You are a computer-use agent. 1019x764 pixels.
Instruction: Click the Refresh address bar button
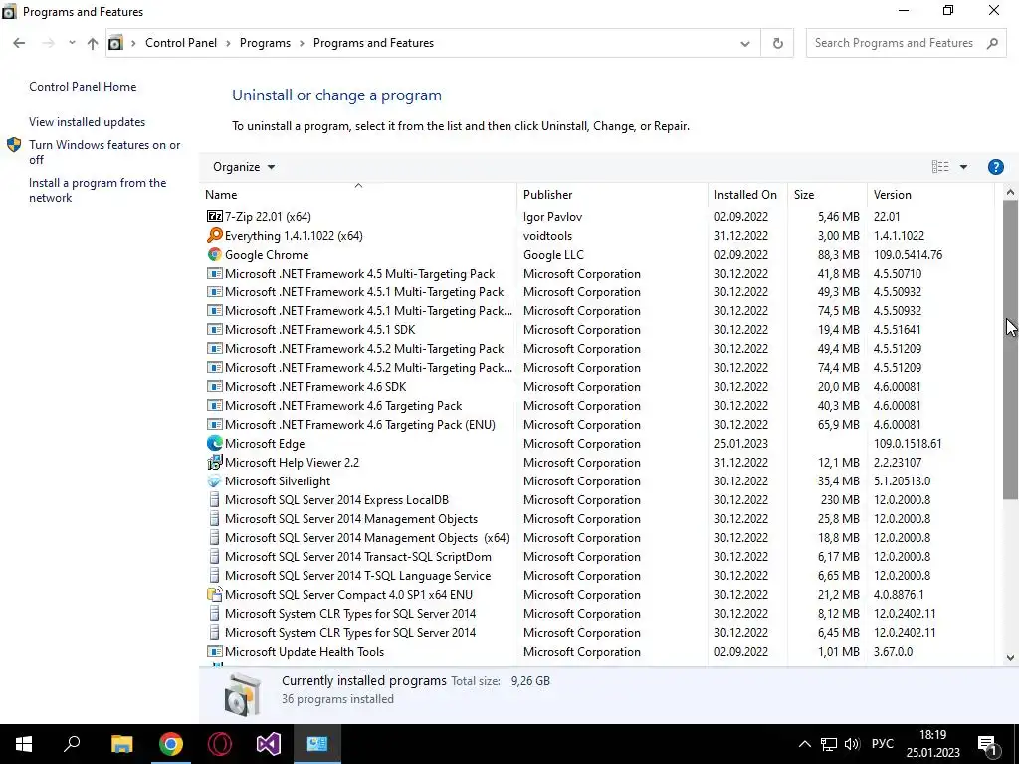pyautogui.click(x=778, y=43)
